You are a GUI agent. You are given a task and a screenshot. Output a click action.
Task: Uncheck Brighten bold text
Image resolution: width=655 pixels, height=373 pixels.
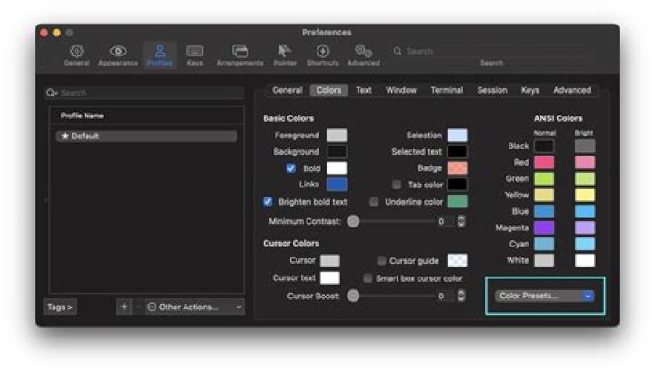pyautogui.click(x=267, y=202)
